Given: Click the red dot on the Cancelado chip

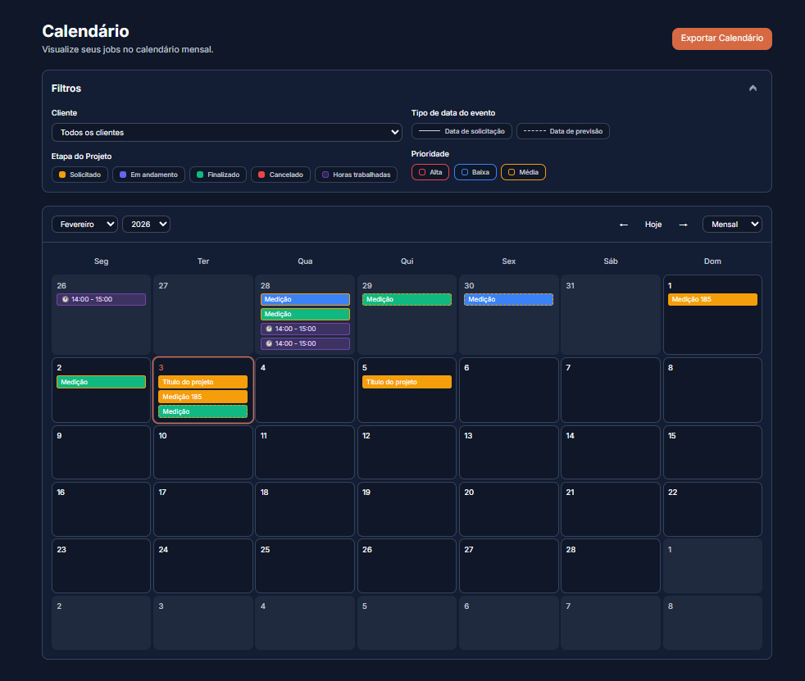Looking at the screenshot, I should point(261,174).
